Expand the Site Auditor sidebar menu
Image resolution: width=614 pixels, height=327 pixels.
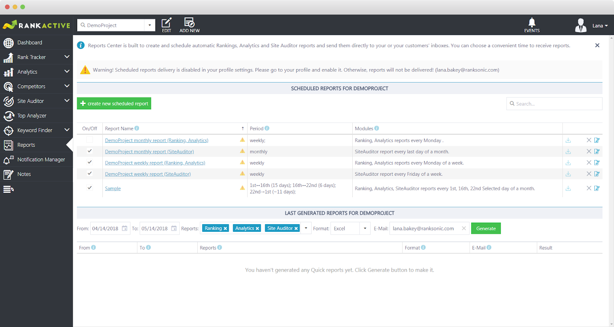click(x=67, y=101)
